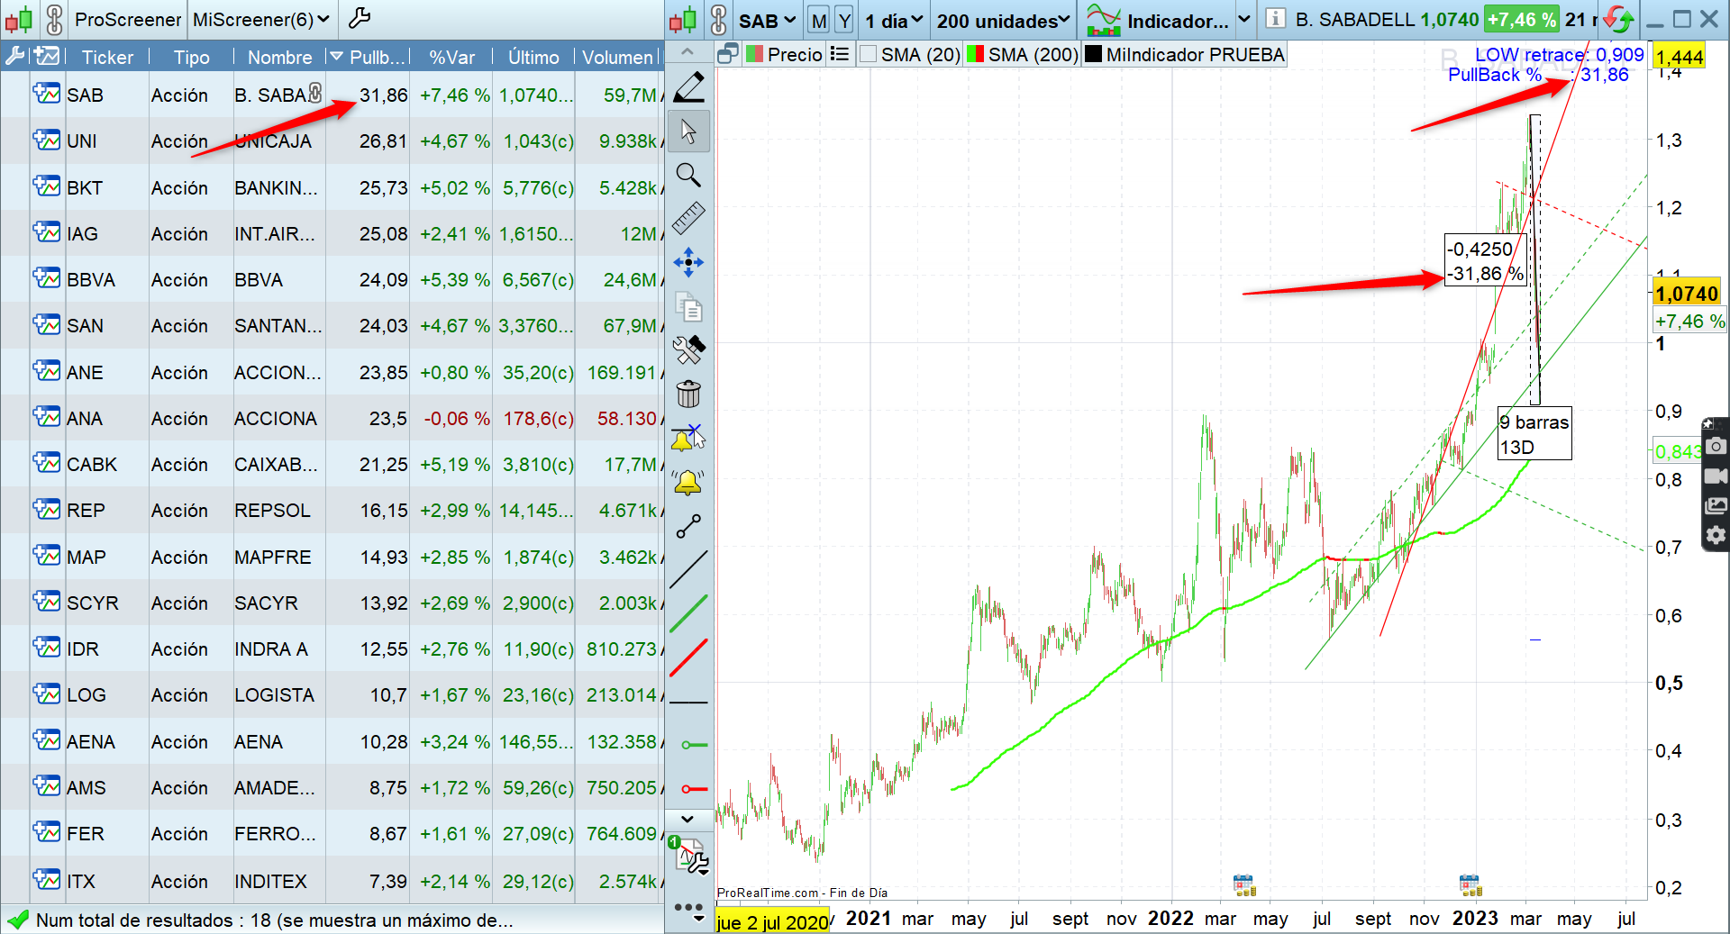The image size is (1730, 934).
Task: Collapse the toolbar with the up chevron
Action: pos(687,52)
